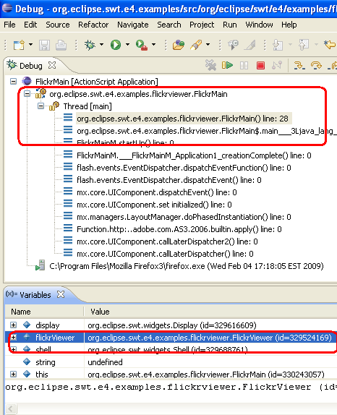Select the flash.events.EventDispatcher.dispatchEvent() stack frame
Image resolution: width=337 pixels, height=415 pixels.
pyautogui.click(x=169, y=180)
